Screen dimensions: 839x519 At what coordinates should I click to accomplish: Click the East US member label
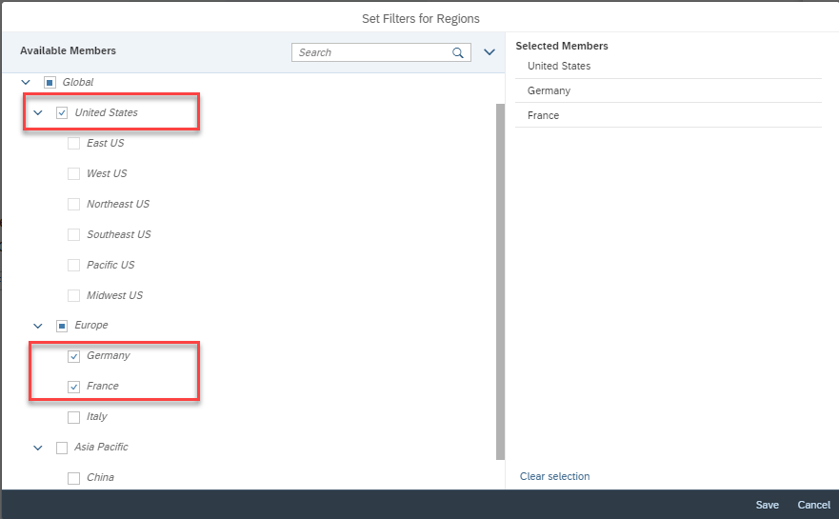[x=106, y=143]
